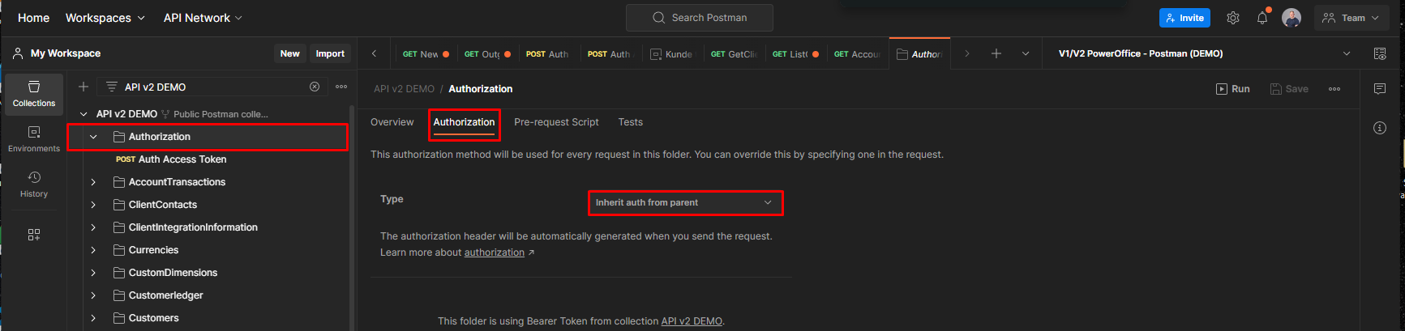Open the Environments sidebar panel
The width and height of the screenshot is (1405, 331).
pos(34,138)
